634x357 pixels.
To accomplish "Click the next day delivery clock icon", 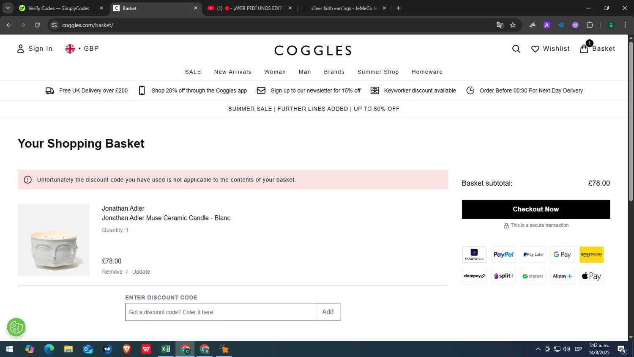I will click(470, 91).
